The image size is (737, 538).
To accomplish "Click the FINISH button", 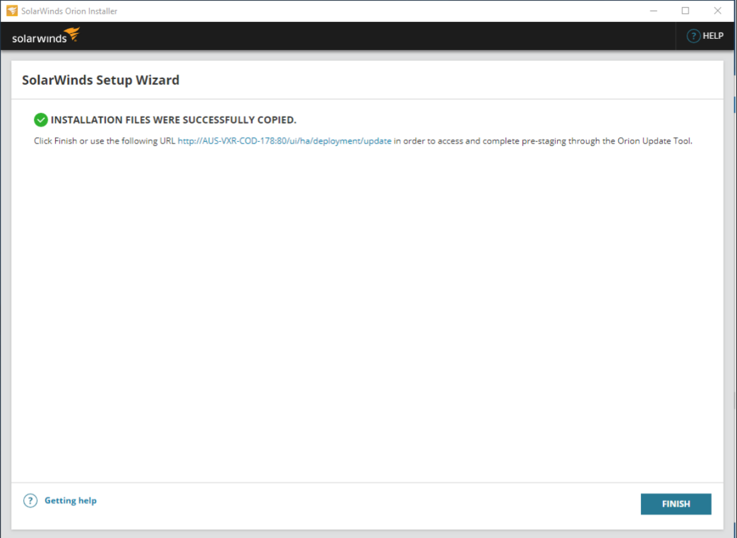I will 676,504.
